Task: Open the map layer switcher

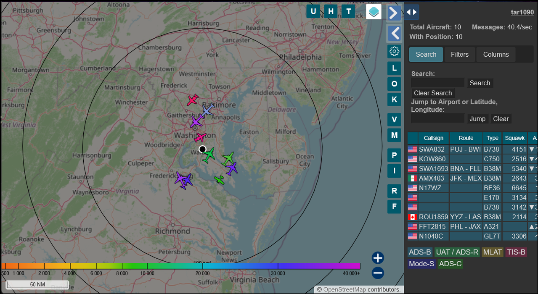Action: [x=374, y=12]
